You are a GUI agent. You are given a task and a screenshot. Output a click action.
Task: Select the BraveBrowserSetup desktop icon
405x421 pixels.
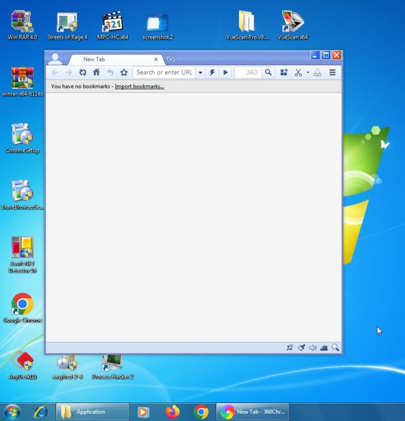click(22, 195)
